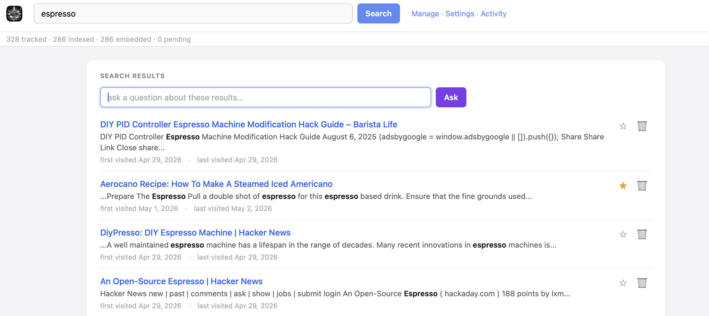Click the SEARCH RESULTS heading

point(132,76)
